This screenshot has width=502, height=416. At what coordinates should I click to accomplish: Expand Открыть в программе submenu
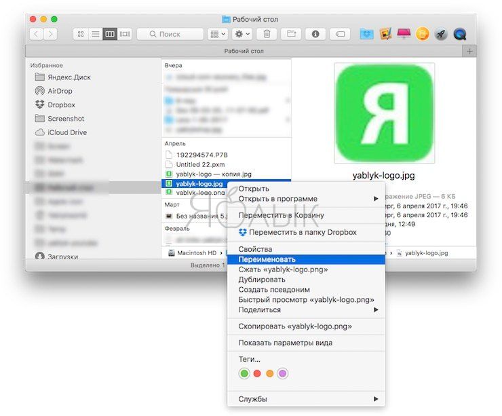306,199
